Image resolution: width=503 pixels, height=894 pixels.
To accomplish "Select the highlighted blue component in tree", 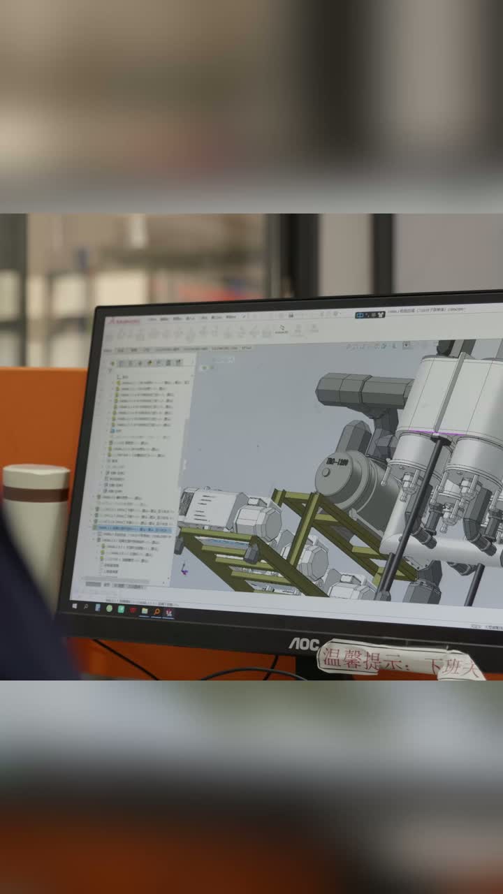I will [x=133, y=529].
